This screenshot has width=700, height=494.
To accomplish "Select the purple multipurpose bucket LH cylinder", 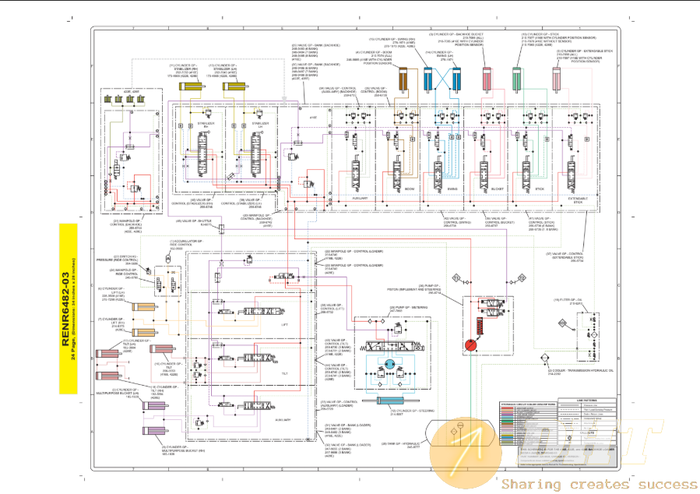I will tap(156, 405).
